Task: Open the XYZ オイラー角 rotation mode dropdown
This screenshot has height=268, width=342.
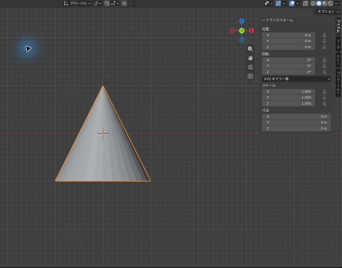Action: tap(296, 79)
